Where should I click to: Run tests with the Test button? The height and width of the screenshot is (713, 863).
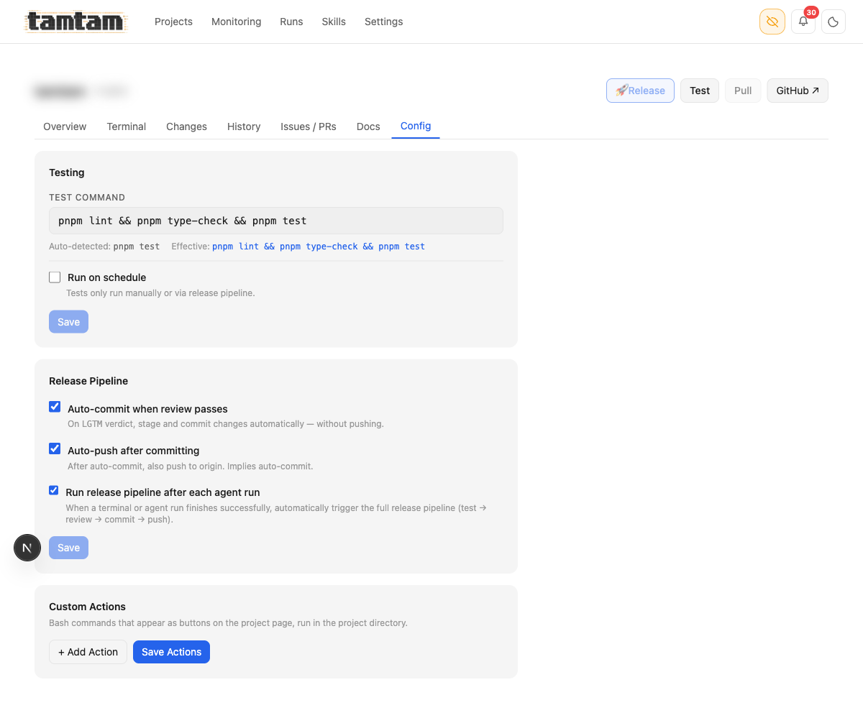coord(699,91)
